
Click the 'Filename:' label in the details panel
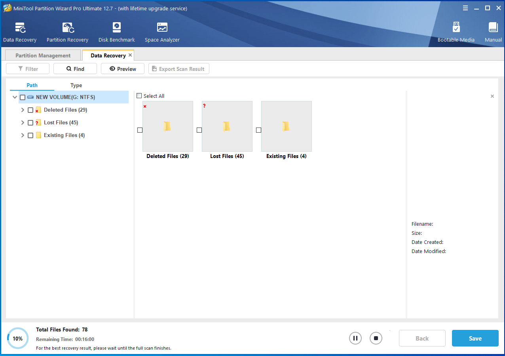[x=422, y=224]
